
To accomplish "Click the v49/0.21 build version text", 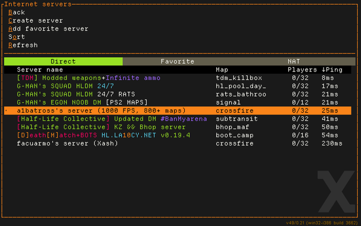I will 322,223.
